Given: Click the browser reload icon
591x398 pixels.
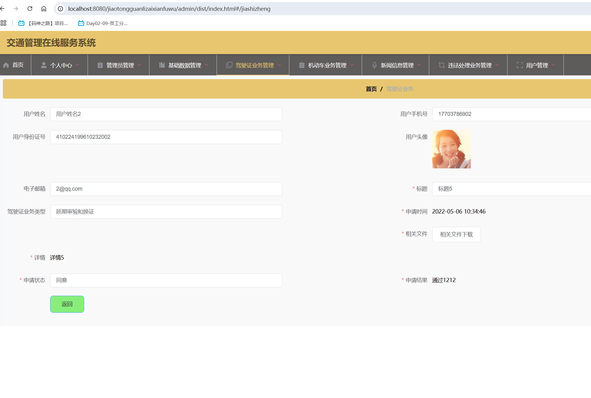Looking at the screenshot, I should (x=30, y=9).
